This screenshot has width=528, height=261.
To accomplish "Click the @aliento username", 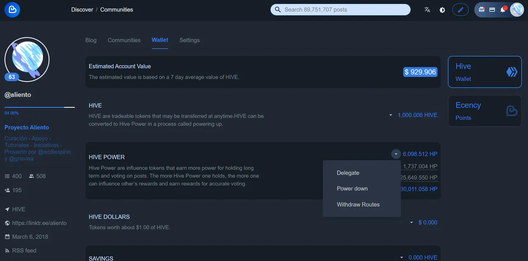I will click(x=18, y=95).
